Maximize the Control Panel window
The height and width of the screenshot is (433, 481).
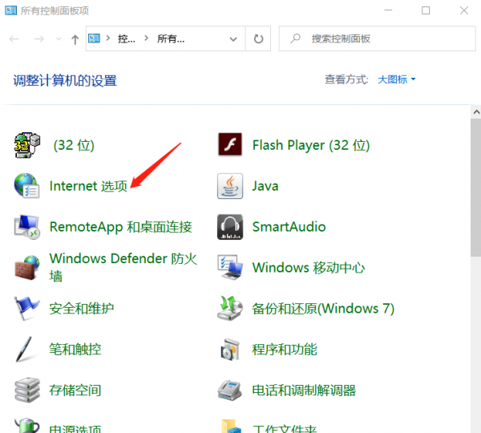[426, 10]
